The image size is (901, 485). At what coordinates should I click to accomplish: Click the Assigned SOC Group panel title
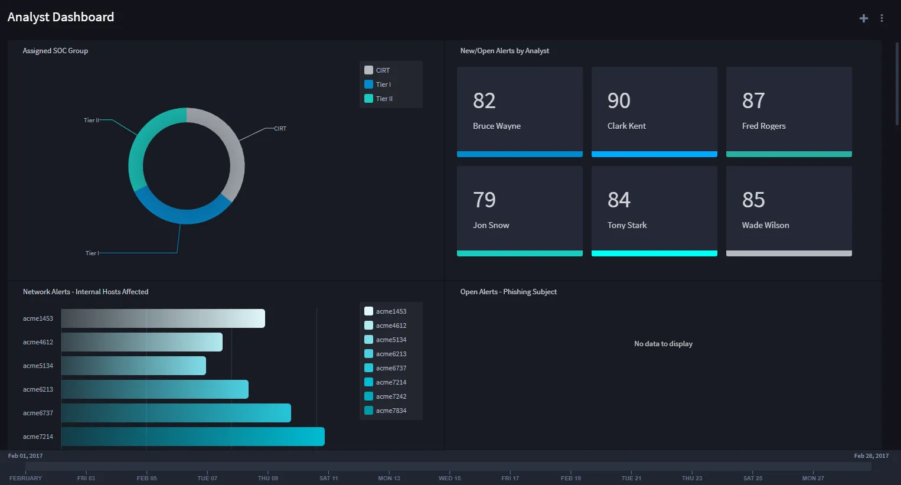[x=56, y=51]
